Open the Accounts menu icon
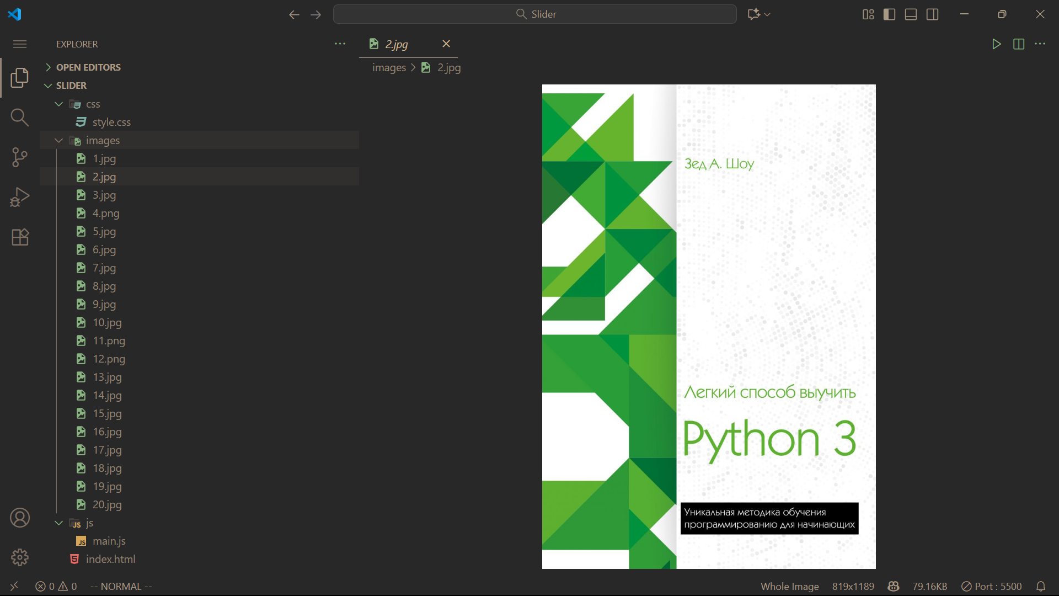The height and width of the screenshot is (596, 1059). coord(20,518)
